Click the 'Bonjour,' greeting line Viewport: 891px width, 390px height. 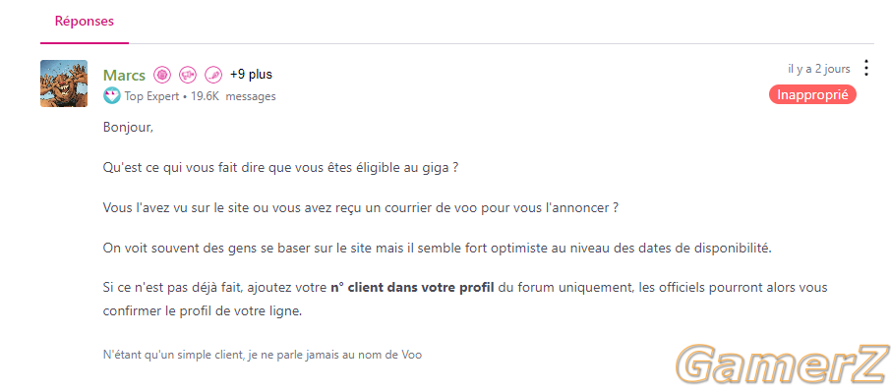pos(129,128)
